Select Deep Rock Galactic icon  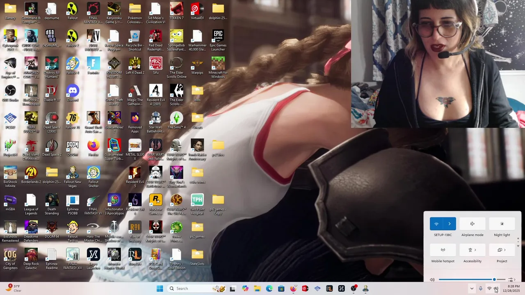pos(31,259)
